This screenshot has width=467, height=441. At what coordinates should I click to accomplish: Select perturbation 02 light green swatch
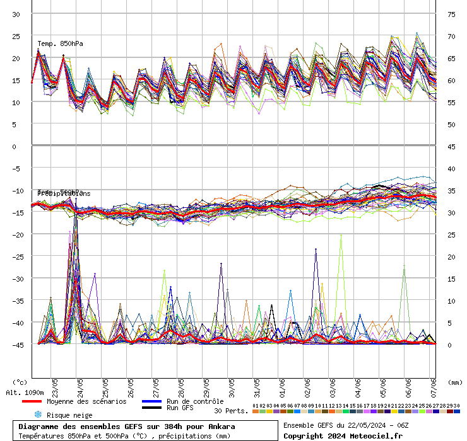(263, 411)
